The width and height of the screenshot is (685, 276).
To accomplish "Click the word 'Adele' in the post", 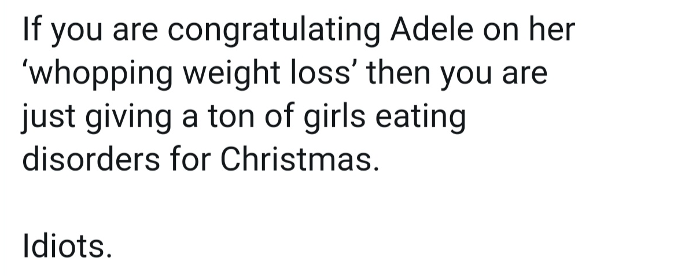I will point(432,30).
